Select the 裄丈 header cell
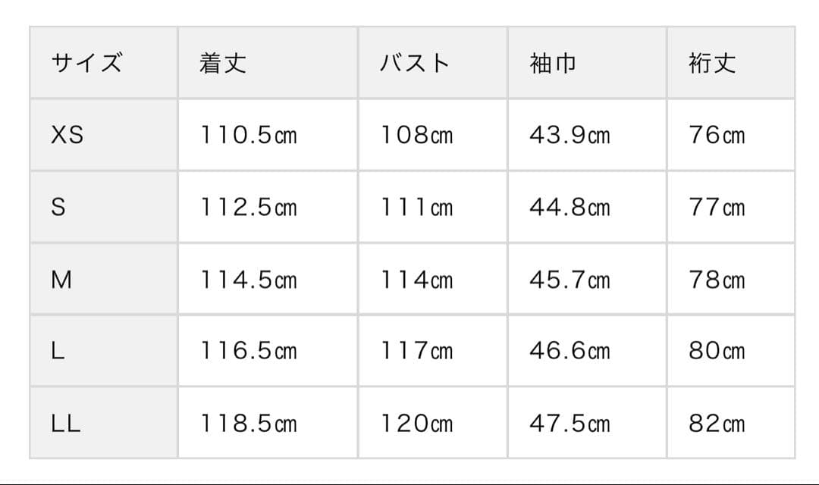Viewport: 819px width, 485px height. click(x=712, y=63)
